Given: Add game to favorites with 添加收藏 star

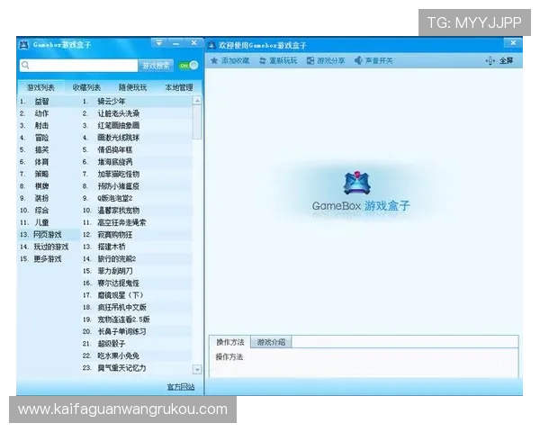Looking at the screenshot, I should 229,60.
